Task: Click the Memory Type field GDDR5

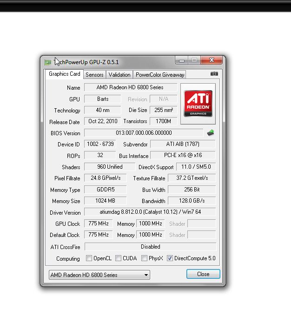Action: (x=106, y=189)
